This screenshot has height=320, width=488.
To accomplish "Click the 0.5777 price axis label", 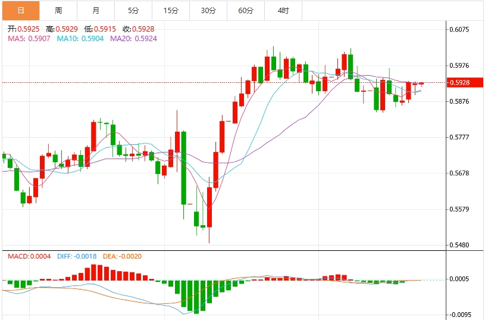I will click(x=459, y=137).
